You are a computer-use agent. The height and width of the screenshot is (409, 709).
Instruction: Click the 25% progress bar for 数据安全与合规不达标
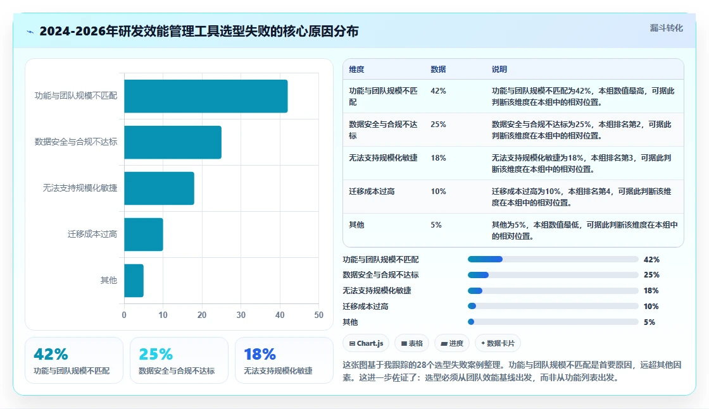pos(553,275)
